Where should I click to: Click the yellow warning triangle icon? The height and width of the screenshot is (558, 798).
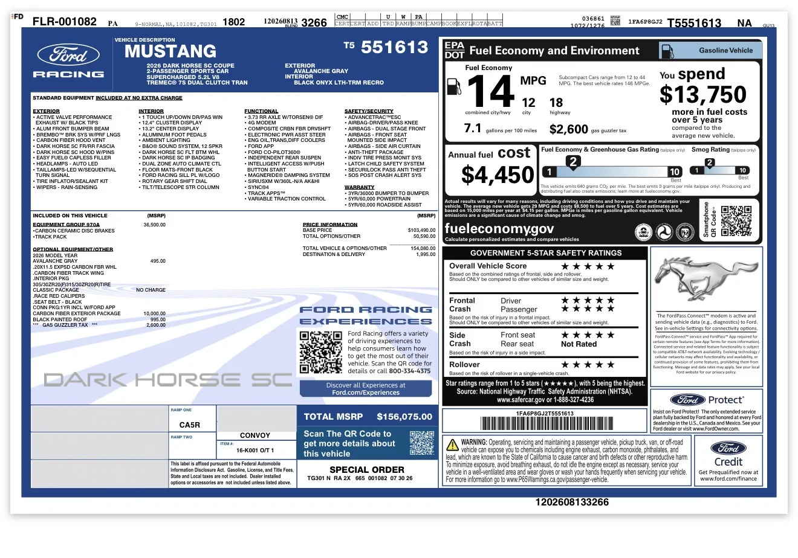point(452,445)
